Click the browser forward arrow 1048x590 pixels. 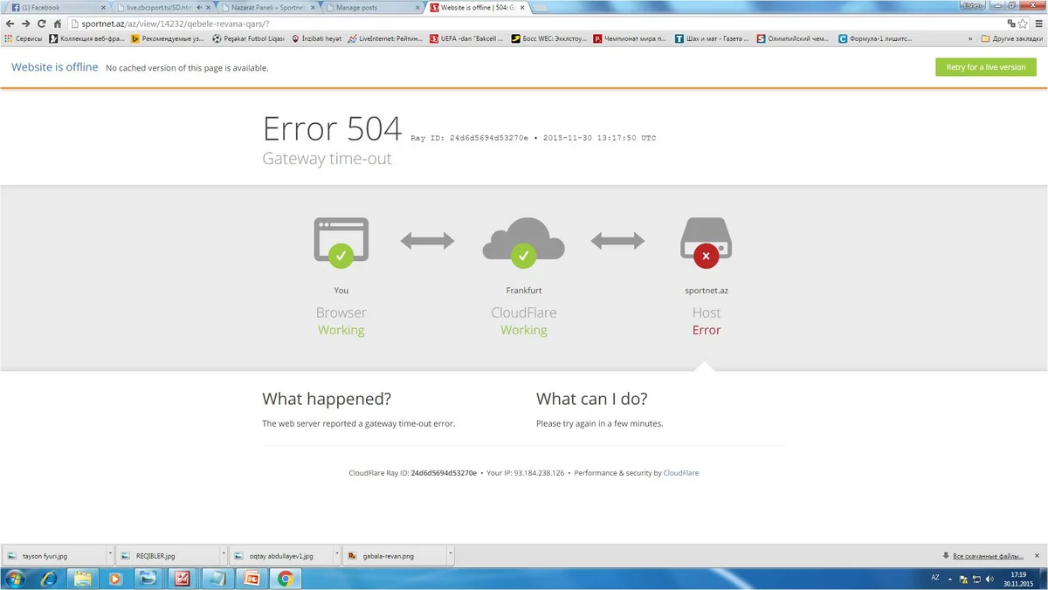(x=25, y=24)
